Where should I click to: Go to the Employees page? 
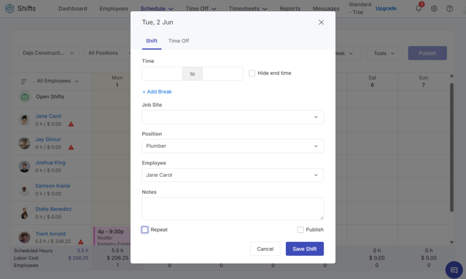pyautogui.click(x=113, y=9)
